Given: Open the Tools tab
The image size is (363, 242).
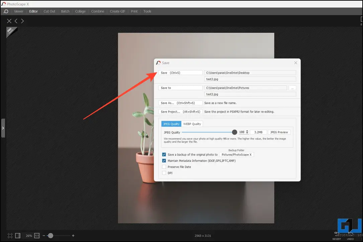Looking at the screenshot, I should (147, 11).
